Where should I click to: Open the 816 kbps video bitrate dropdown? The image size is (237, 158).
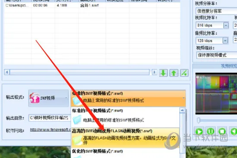click(226, 25)
